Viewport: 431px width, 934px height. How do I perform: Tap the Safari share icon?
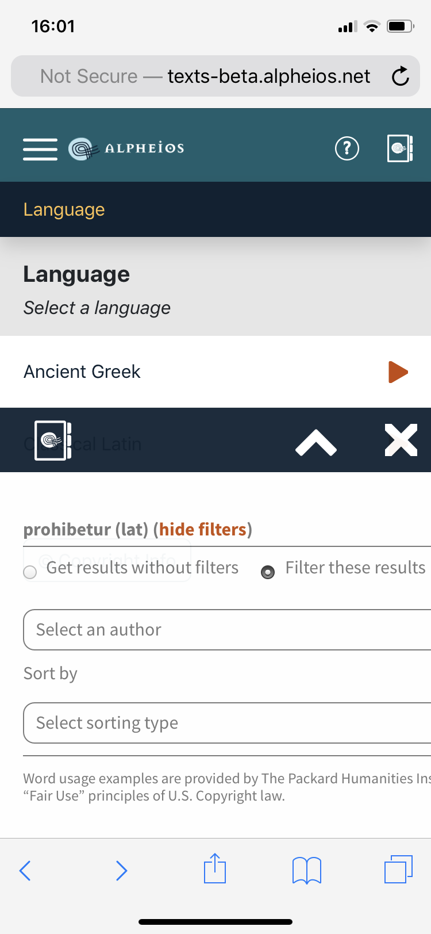pyautogui.click(x=214, y=870)
